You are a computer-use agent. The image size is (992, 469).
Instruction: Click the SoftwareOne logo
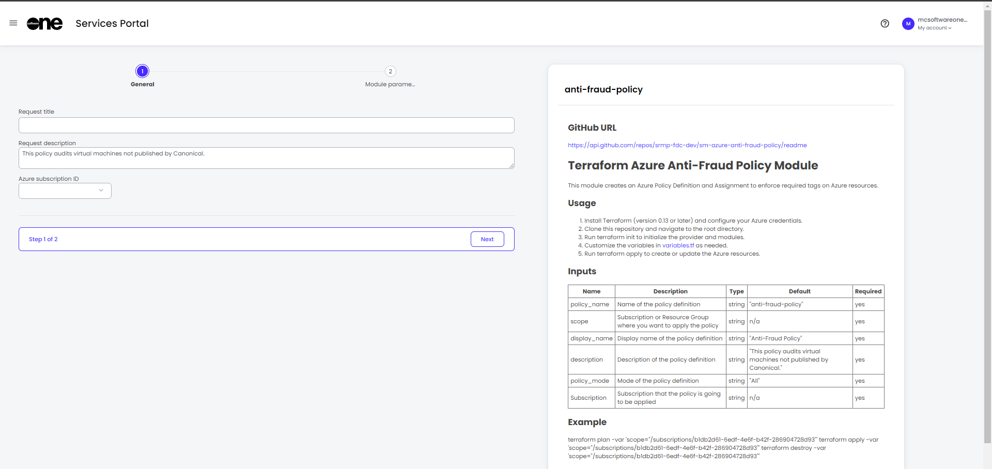pyautogui.click(x=44, y=23)
